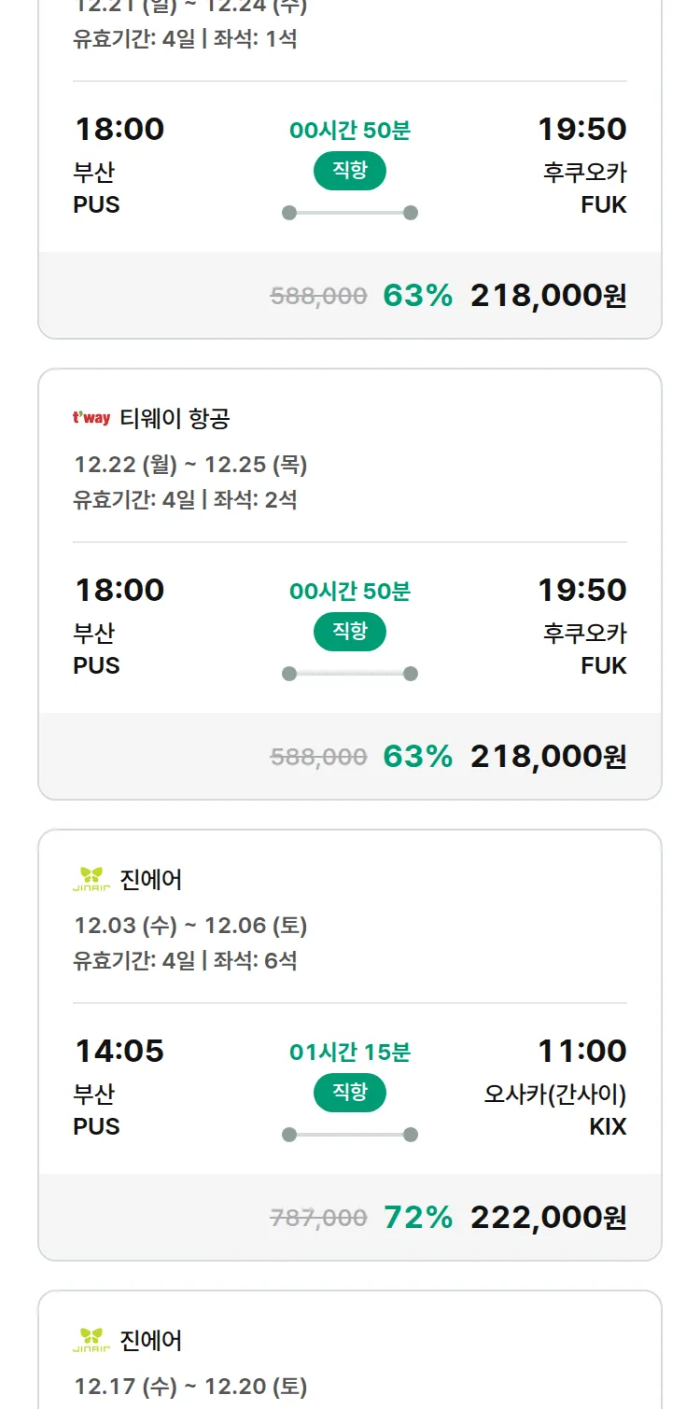This screenshot has width=700, height=1409.
Task: Open the 티웨이 항공 airline name
Action: (175, 419)
